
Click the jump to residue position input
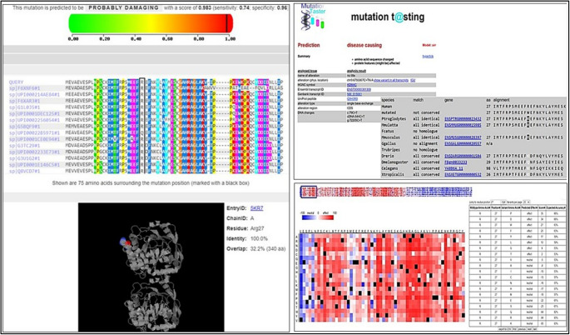[496, 202]
